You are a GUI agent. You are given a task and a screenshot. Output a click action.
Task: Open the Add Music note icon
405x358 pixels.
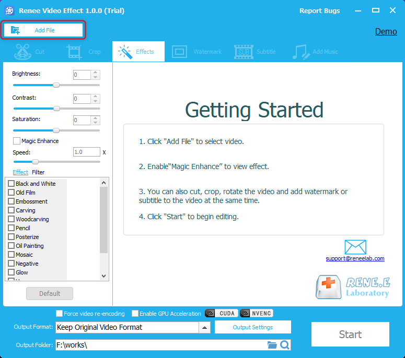pyautogui.click(x=300, y=52)
